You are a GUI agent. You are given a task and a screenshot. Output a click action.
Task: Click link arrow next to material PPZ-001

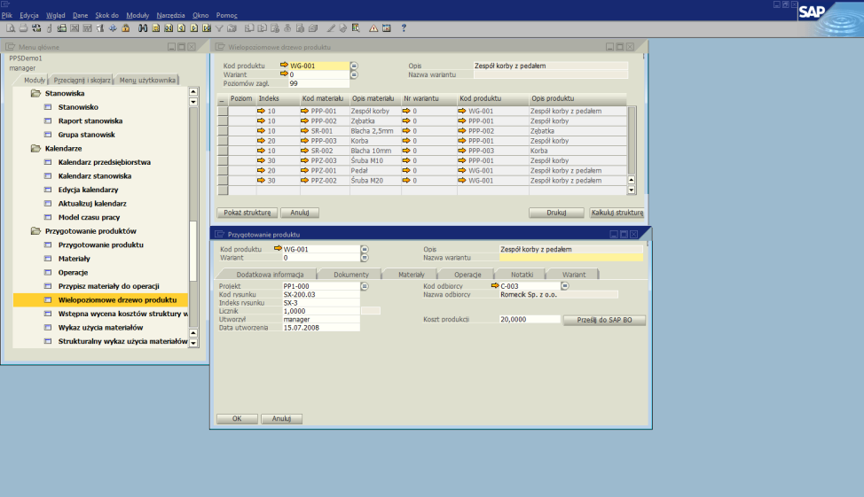point(305,171)
